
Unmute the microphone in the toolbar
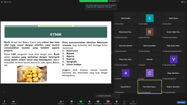click(x=4, y=102)
